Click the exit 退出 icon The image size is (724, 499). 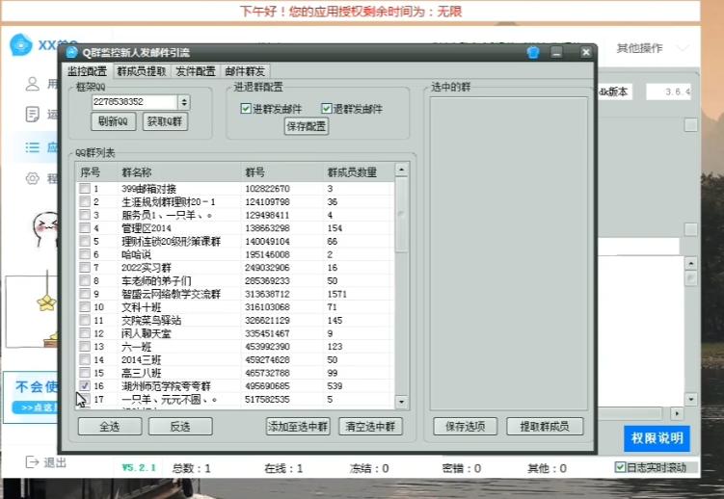33,461
